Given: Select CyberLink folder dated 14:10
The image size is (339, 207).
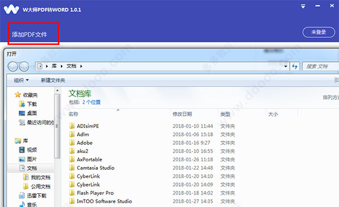Looking at the screenshot, I should 88,176.
